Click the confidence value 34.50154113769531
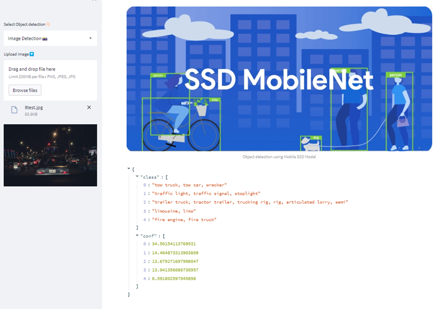The image size is (433, 309). [x=174, y=244]
